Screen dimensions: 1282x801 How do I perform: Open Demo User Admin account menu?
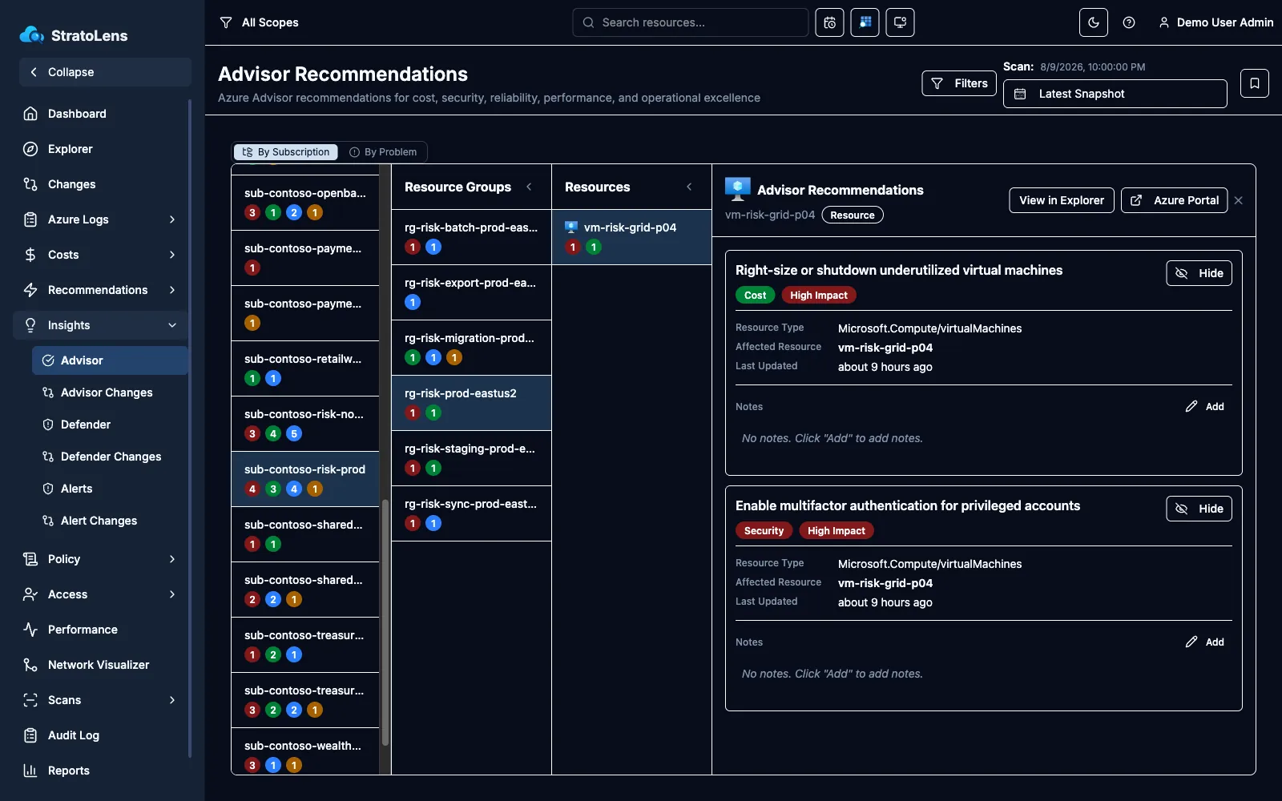pos(1215,22)
